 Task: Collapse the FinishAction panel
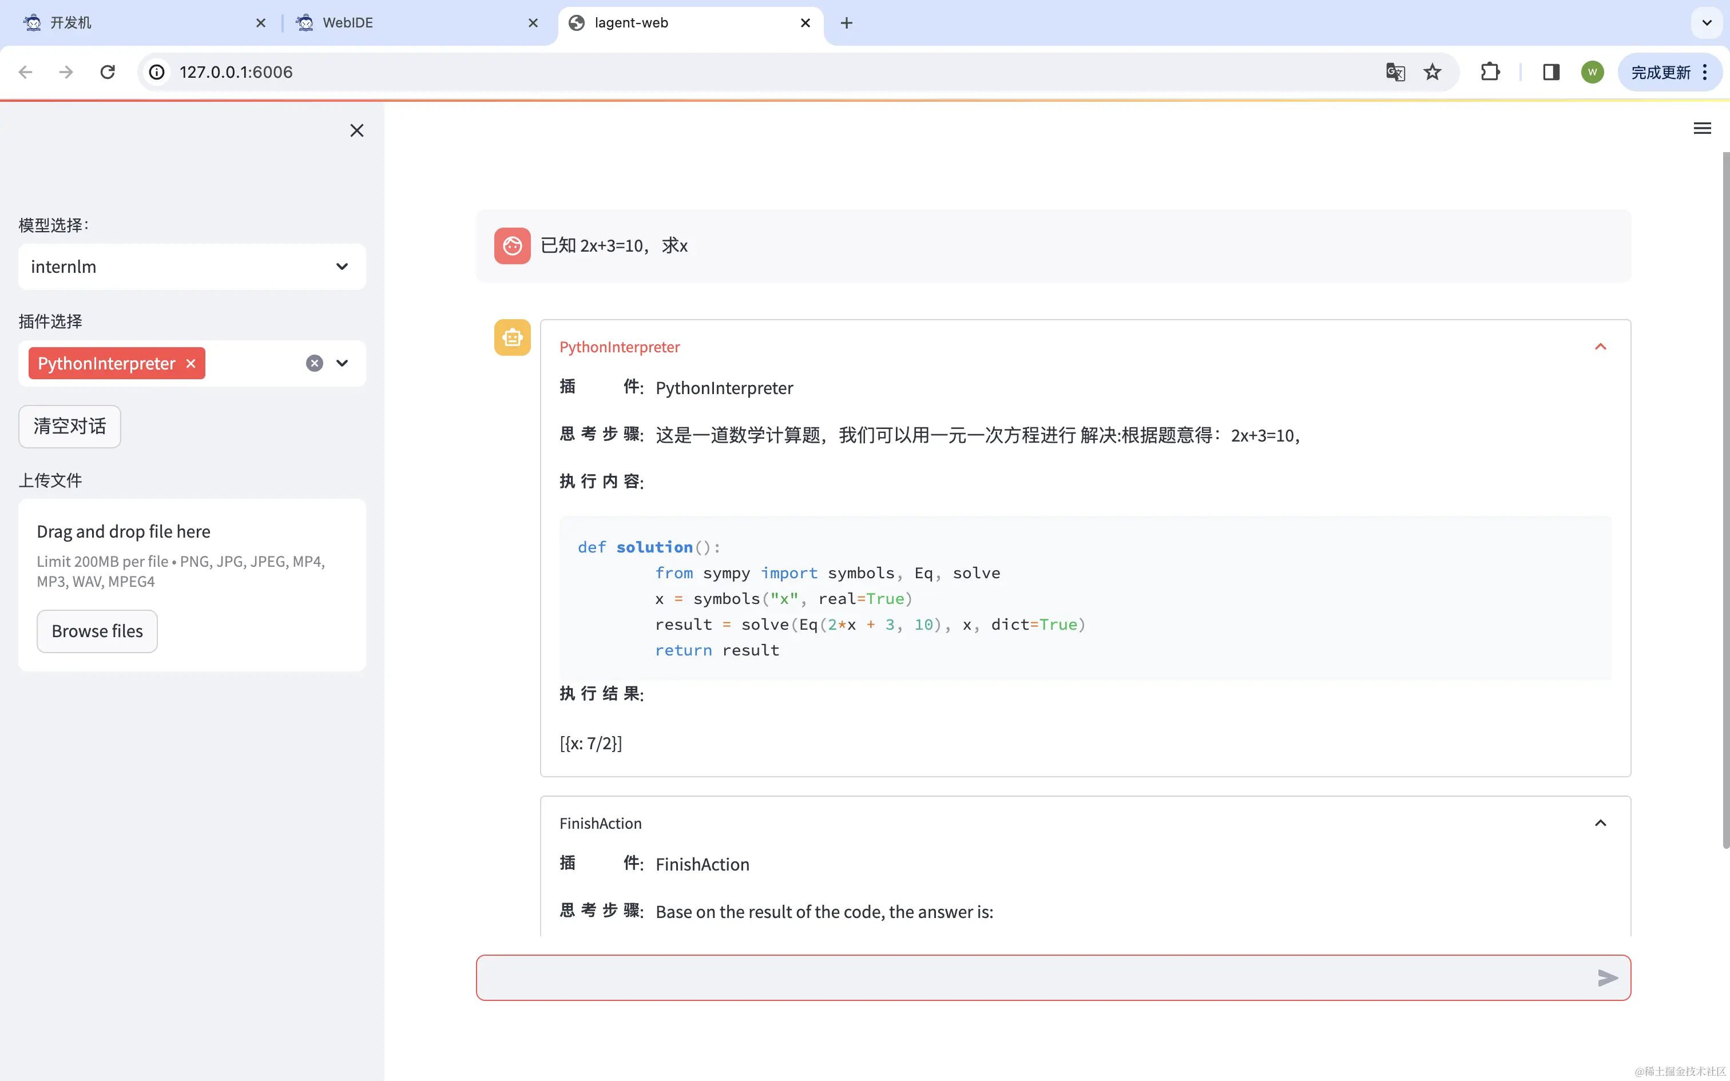point(1600,823)
